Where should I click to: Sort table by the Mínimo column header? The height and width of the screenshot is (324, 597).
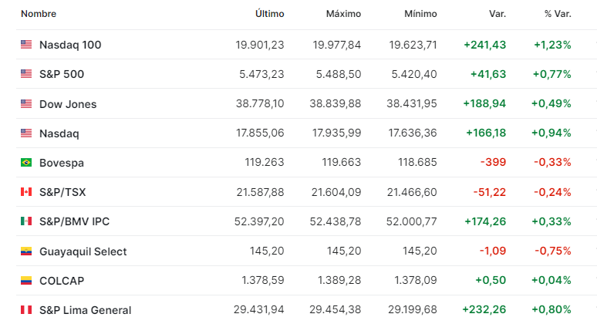pyautogui.click(x=420, y=14)
